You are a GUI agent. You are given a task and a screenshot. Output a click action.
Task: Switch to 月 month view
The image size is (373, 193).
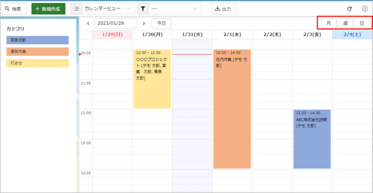[x=329, y=23]
